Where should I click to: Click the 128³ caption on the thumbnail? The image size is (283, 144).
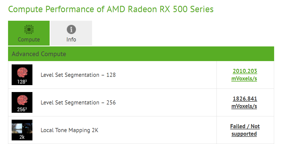pos(22,82)
